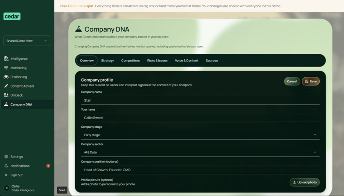The height and width of the screenshot is (196, 344).
Task: Open Content Advisor from the sidebar
Action: (x=22, y=86)
